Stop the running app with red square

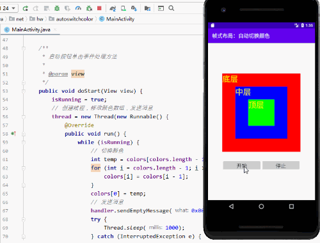[99, 8]
